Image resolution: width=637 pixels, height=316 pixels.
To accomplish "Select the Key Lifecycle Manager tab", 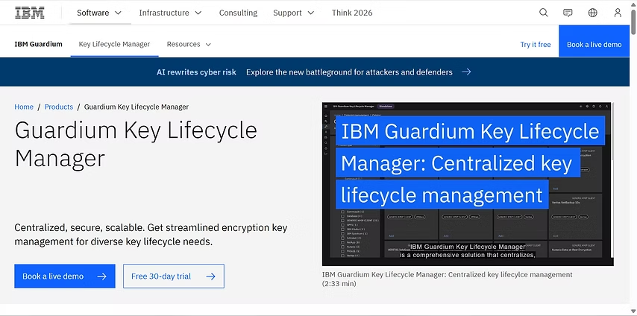I will pyautogui.click(x=114, y=44).
